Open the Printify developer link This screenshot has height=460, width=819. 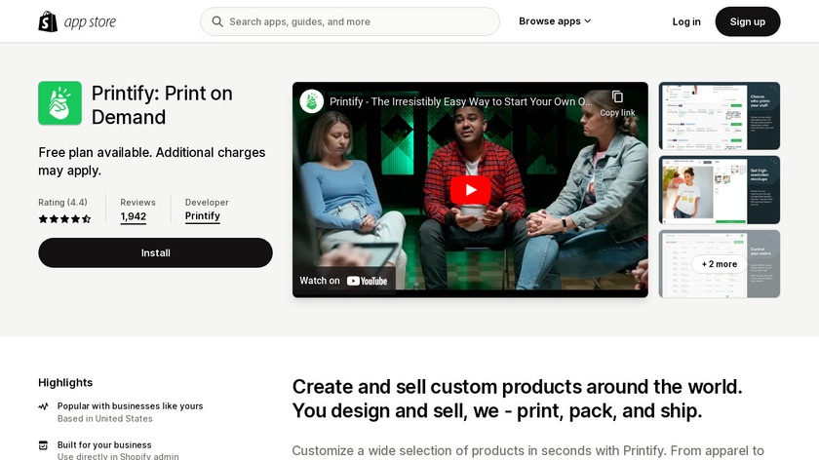[x=203, y=216]
